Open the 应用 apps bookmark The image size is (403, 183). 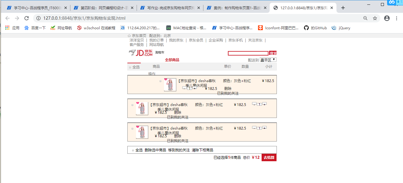click(12, 28)
